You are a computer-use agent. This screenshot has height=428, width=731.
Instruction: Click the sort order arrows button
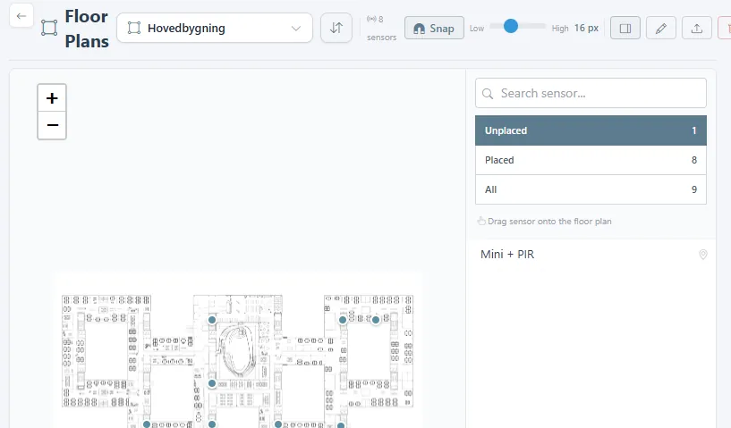click(336, 28)
